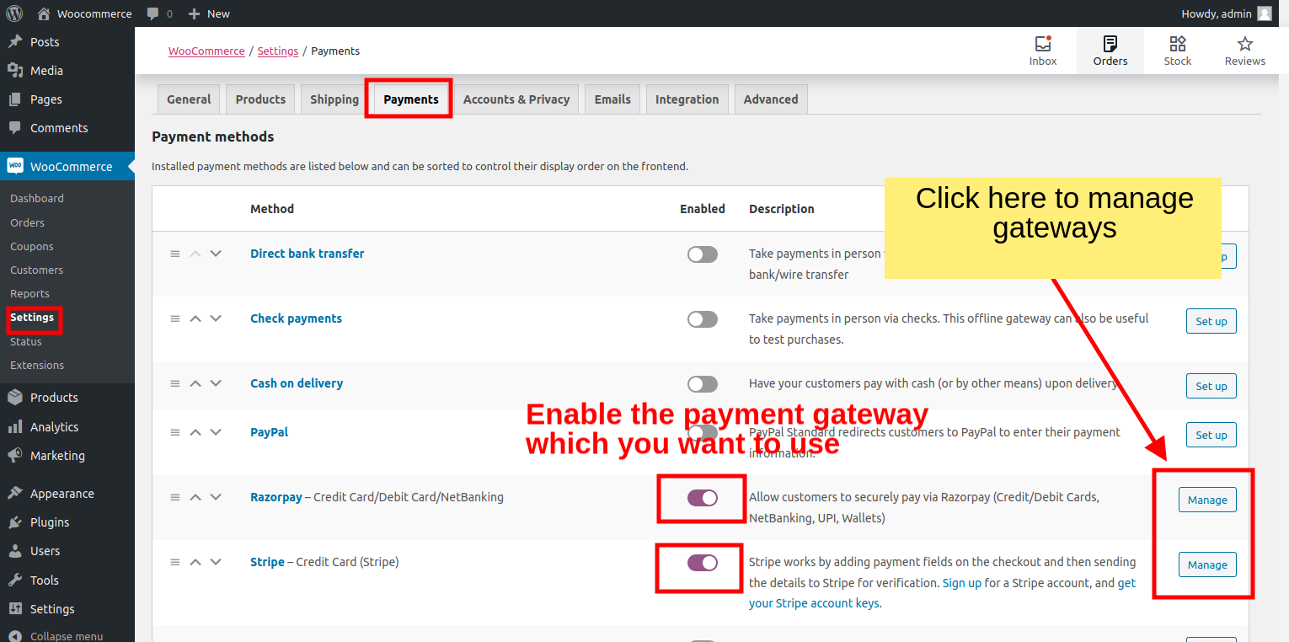
Task: Move PayPal up
Action: point(195,432)
